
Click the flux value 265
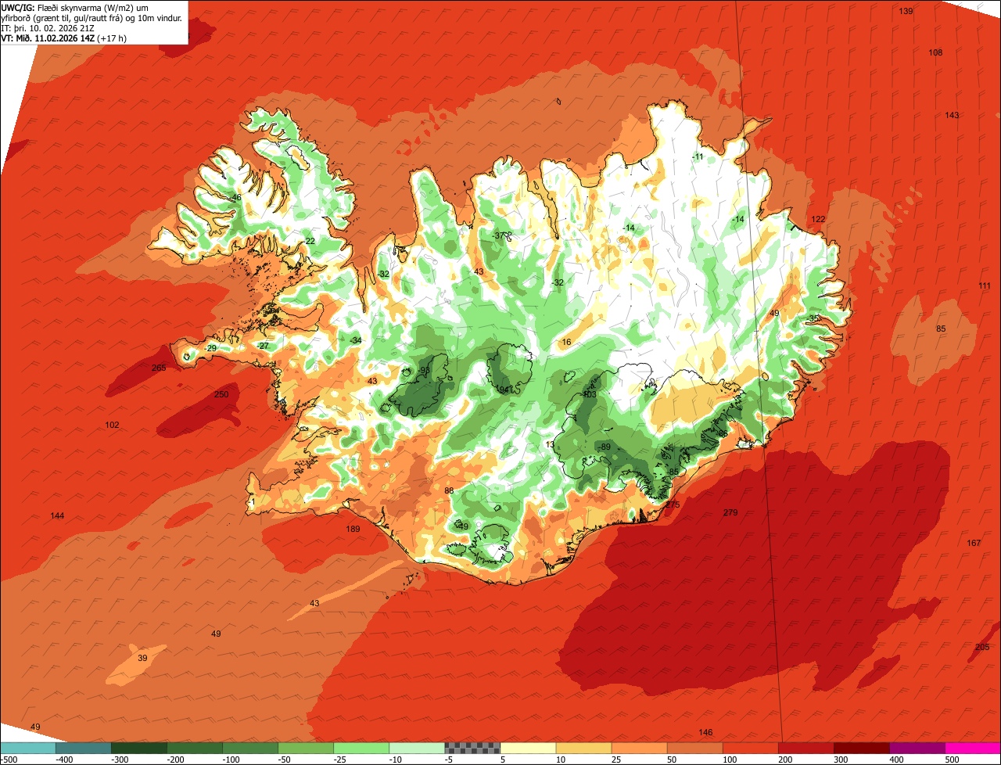coord(159,368)
